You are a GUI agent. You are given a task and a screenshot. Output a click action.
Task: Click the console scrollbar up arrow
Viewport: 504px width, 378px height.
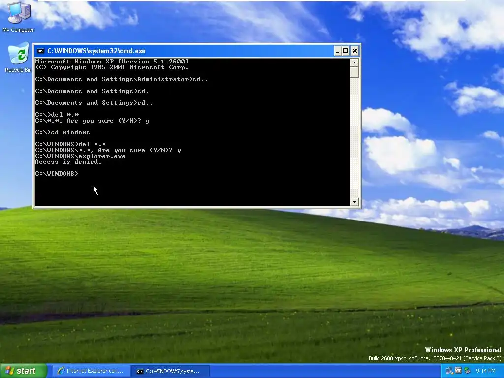(x=354, y=63)
